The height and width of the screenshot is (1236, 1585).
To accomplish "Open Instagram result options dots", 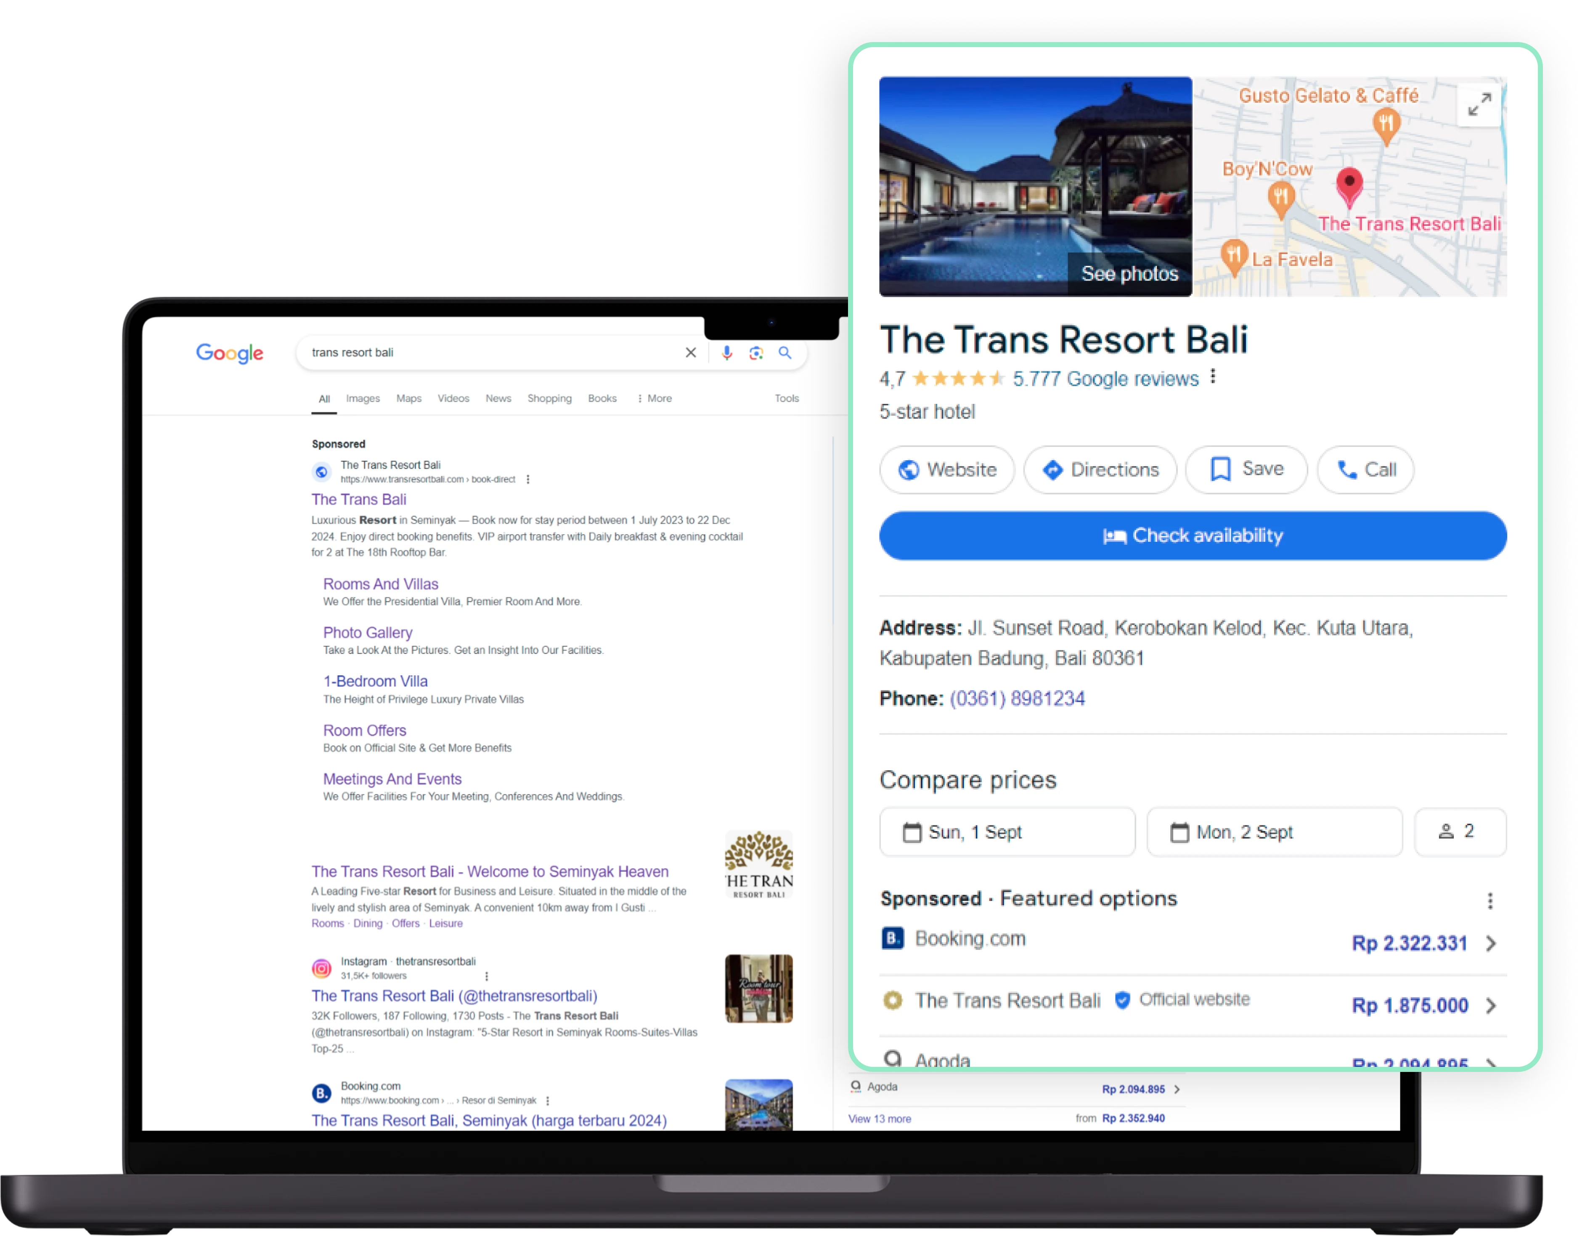I will 486,976.
